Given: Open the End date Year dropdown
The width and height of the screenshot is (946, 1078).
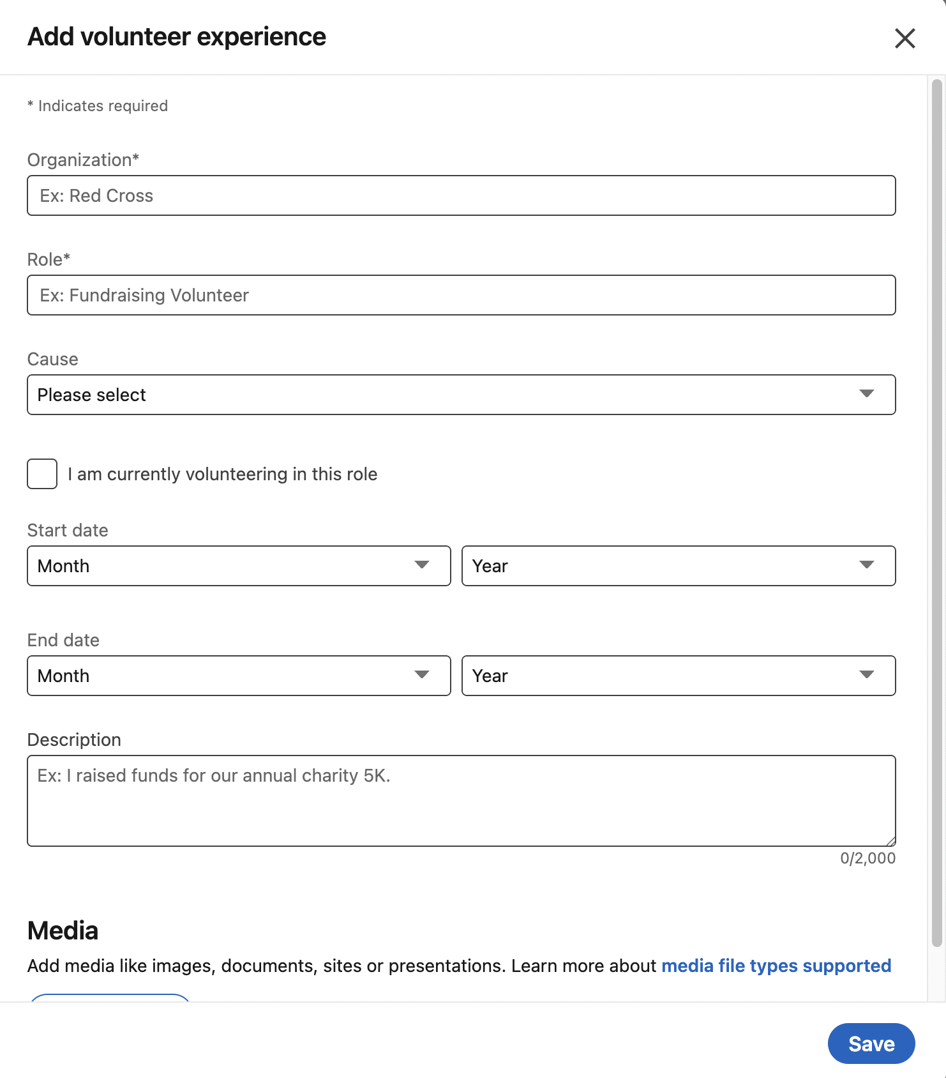Looking at the screenshot, I should [x=679, y=676].
